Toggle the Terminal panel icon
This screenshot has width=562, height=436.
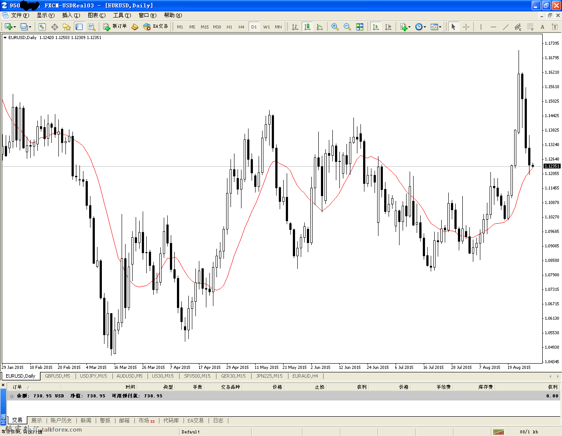(x=79, y=27)
